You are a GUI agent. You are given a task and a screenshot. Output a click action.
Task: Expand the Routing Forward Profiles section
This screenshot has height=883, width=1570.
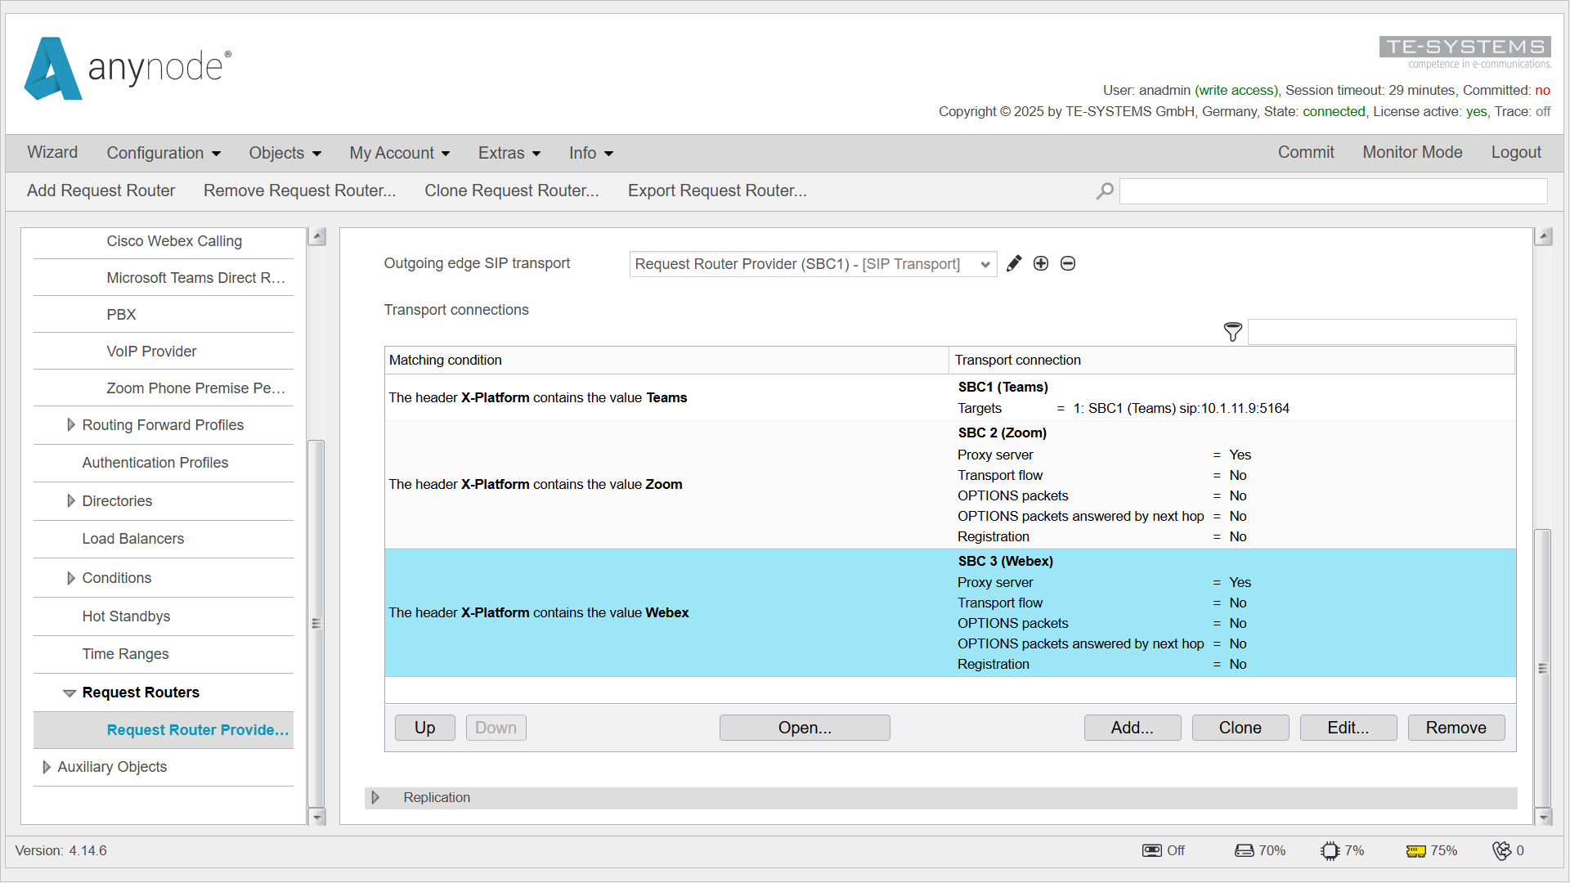point(70,424)
